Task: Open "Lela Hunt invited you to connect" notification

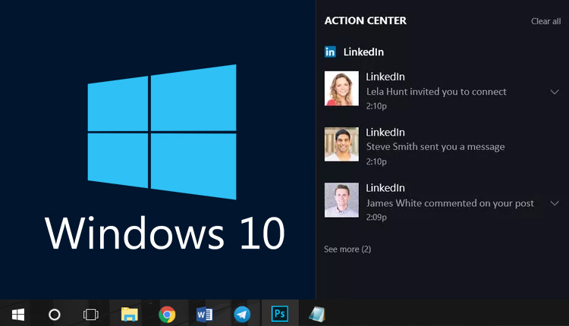Action: tap(436, 92)
